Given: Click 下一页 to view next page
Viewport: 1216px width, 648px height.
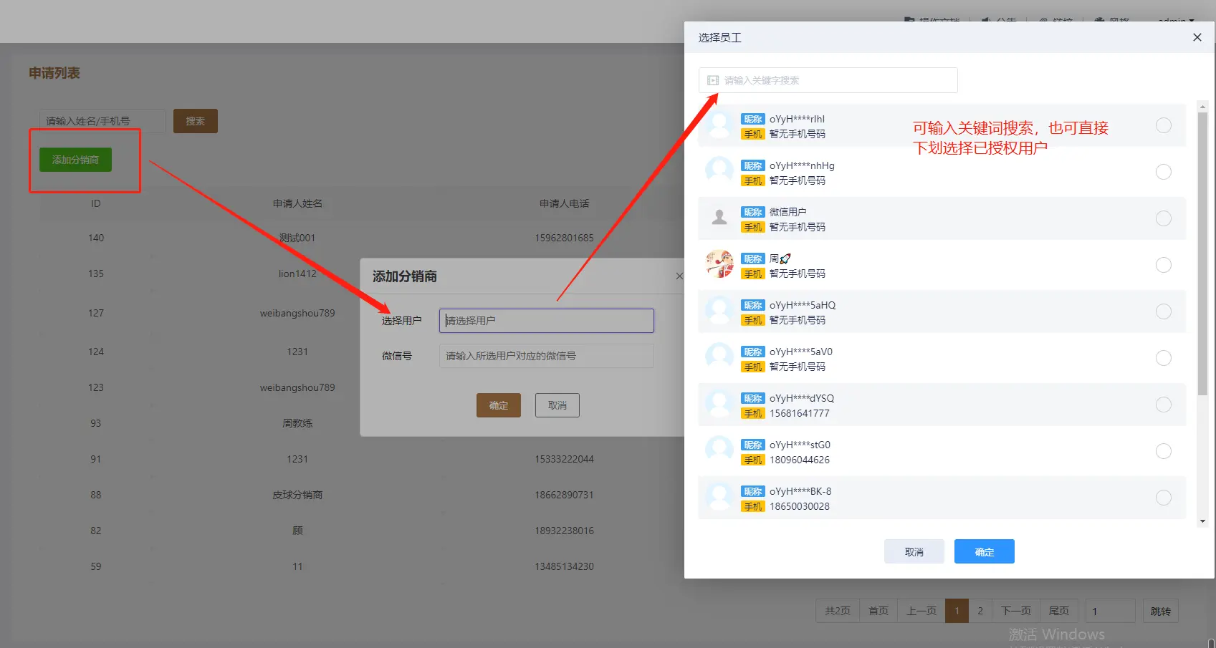Looking at the screenshot, I should 1015,611.
